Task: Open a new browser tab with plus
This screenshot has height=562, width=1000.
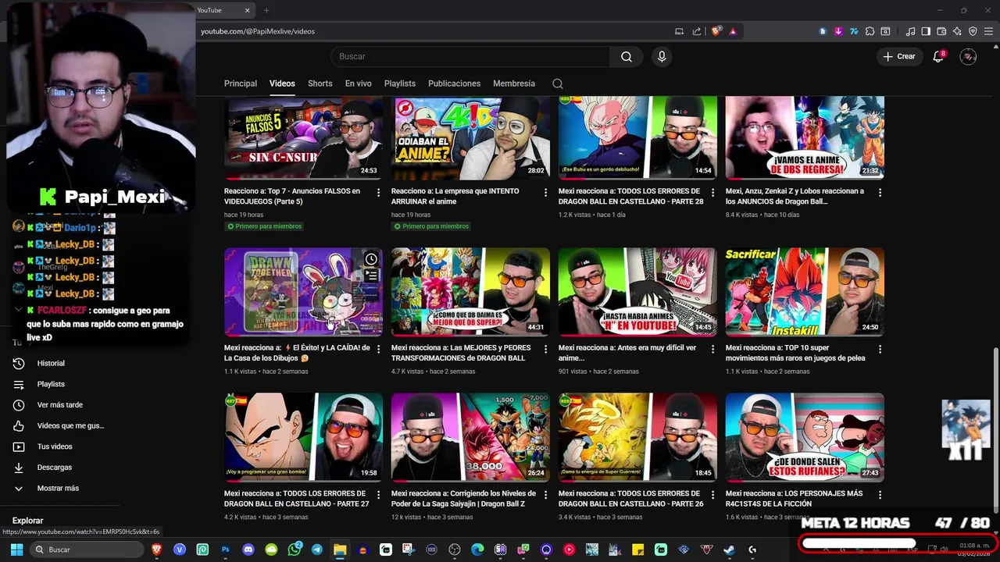Action: pos(266,10)
